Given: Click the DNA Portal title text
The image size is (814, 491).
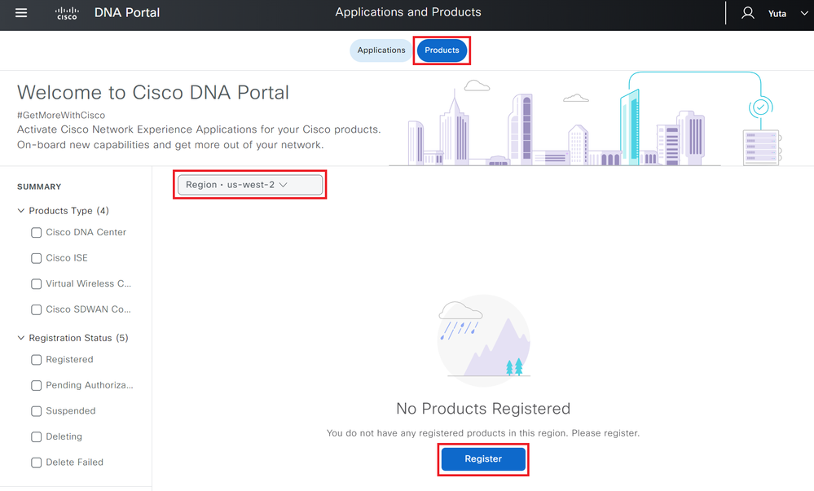Looking at the screenshot, I should (x=127, y=12).
